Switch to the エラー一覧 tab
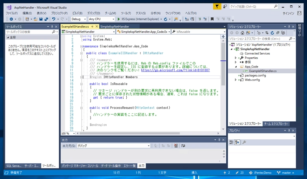The width and height of the screenshot is (307, 179). tap(129, 166)
